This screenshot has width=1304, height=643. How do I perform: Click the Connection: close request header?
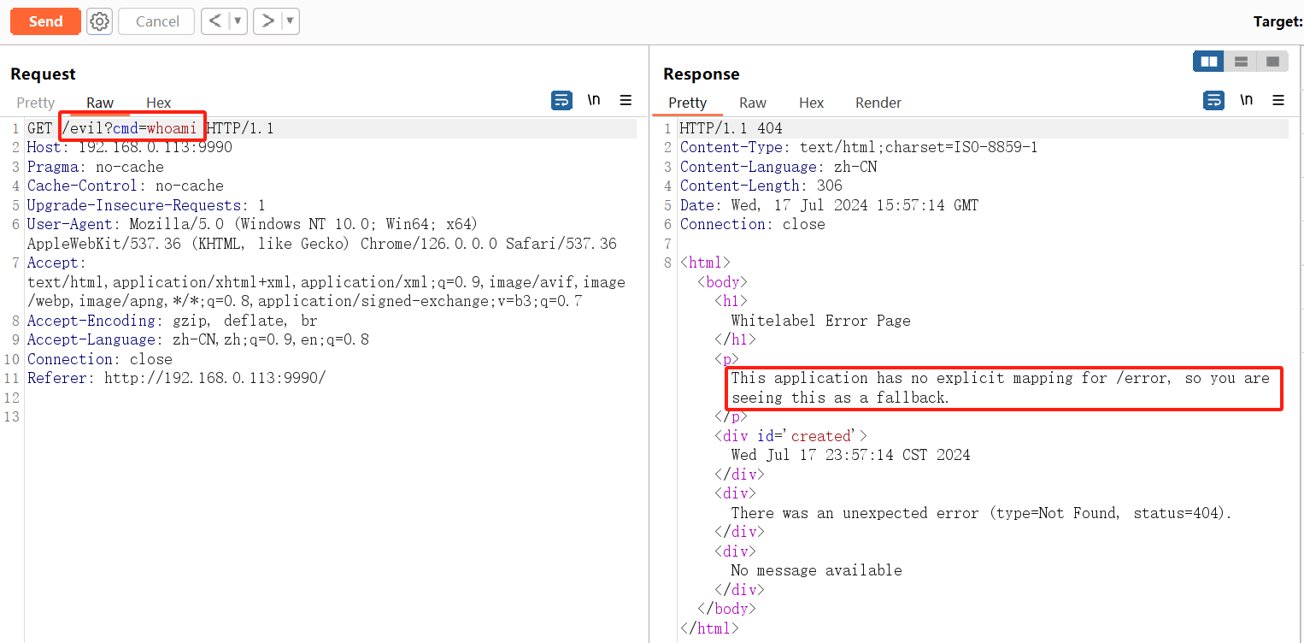(x=100, y=359)
